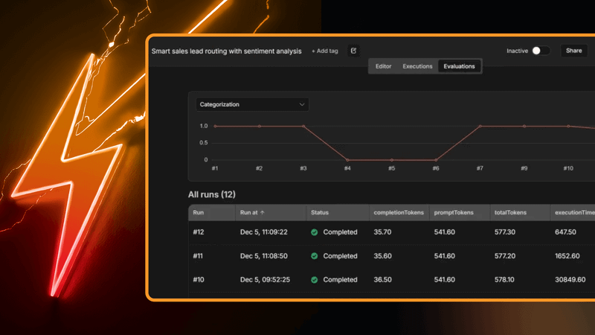Click the icon next to Add tag
Screen dimensions: 595x335
point(353,51)
